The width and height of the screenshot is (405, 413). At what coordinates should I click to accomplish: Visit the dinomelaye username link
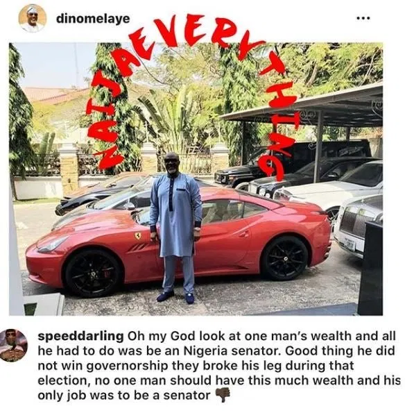93,19
